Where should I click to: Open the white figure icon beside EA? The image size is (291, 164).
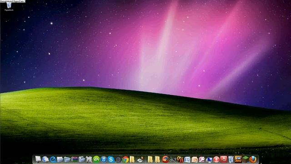[89, 159]
